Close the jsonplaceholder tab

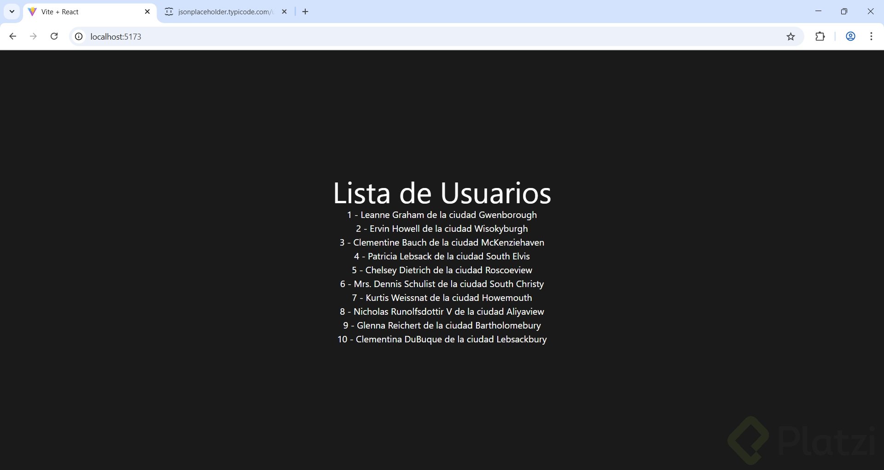coord(284,12)
